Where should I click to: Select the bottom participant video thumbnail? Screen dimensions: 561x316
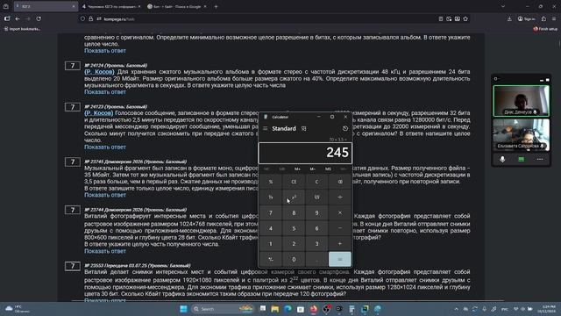coord(521,134)
